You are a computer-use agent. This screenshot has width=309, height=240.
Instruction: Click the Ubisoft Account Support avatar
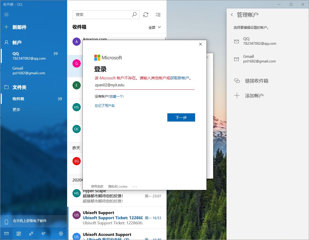77,237
